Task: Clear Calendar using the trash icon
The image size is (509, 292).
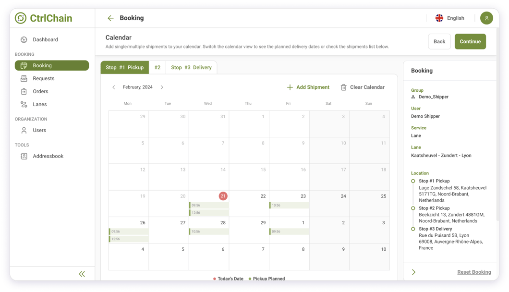Action: tap(344, 87)
